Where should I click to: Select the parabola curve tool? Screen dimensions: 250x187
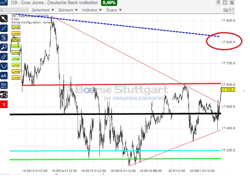(x=4, y=66)
